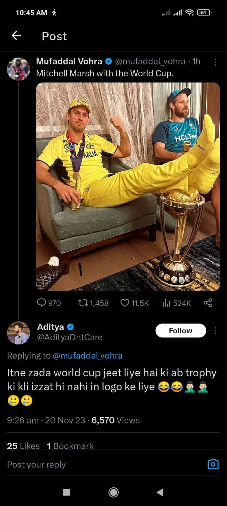View the 25 Likes list
227x506 pixels.
[x=23, y=446]
